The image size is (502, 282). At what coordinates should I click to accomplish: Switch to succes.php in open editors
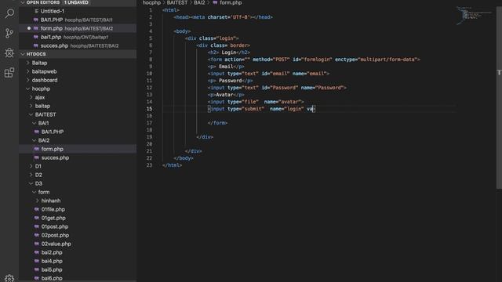click(x=78, y=45)
